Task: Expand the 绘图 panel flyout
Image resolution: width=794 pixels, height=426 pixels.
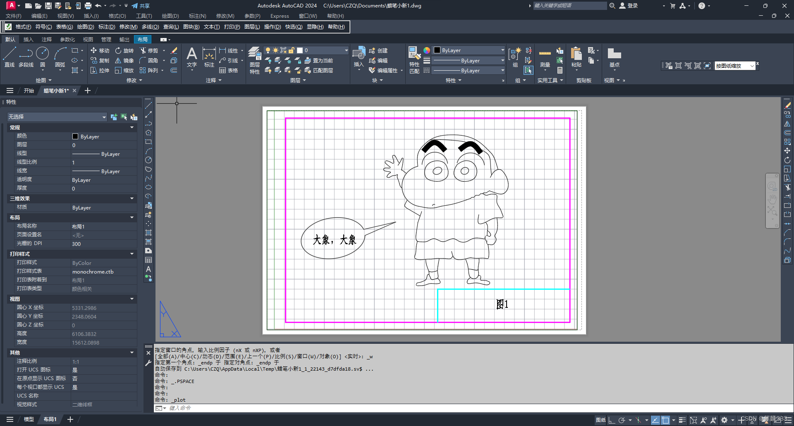Action: point(43,80)
